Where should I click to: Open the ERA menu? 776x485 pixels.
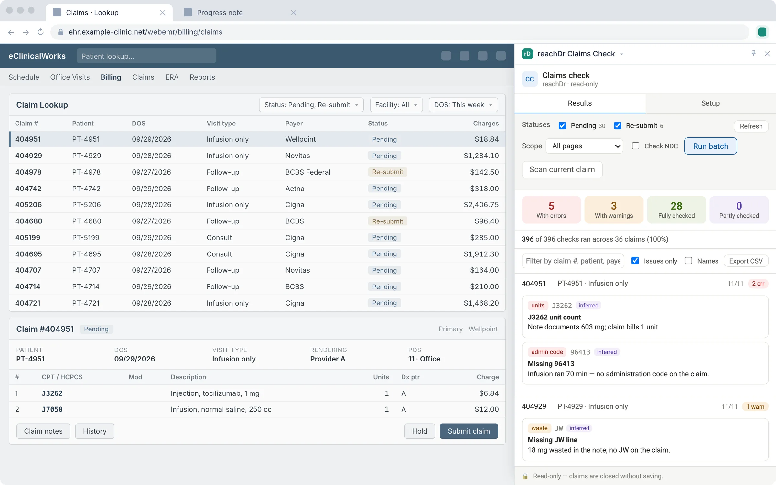172,77
